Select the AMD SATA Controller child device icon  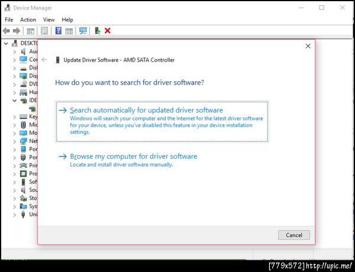coord(33,109)
